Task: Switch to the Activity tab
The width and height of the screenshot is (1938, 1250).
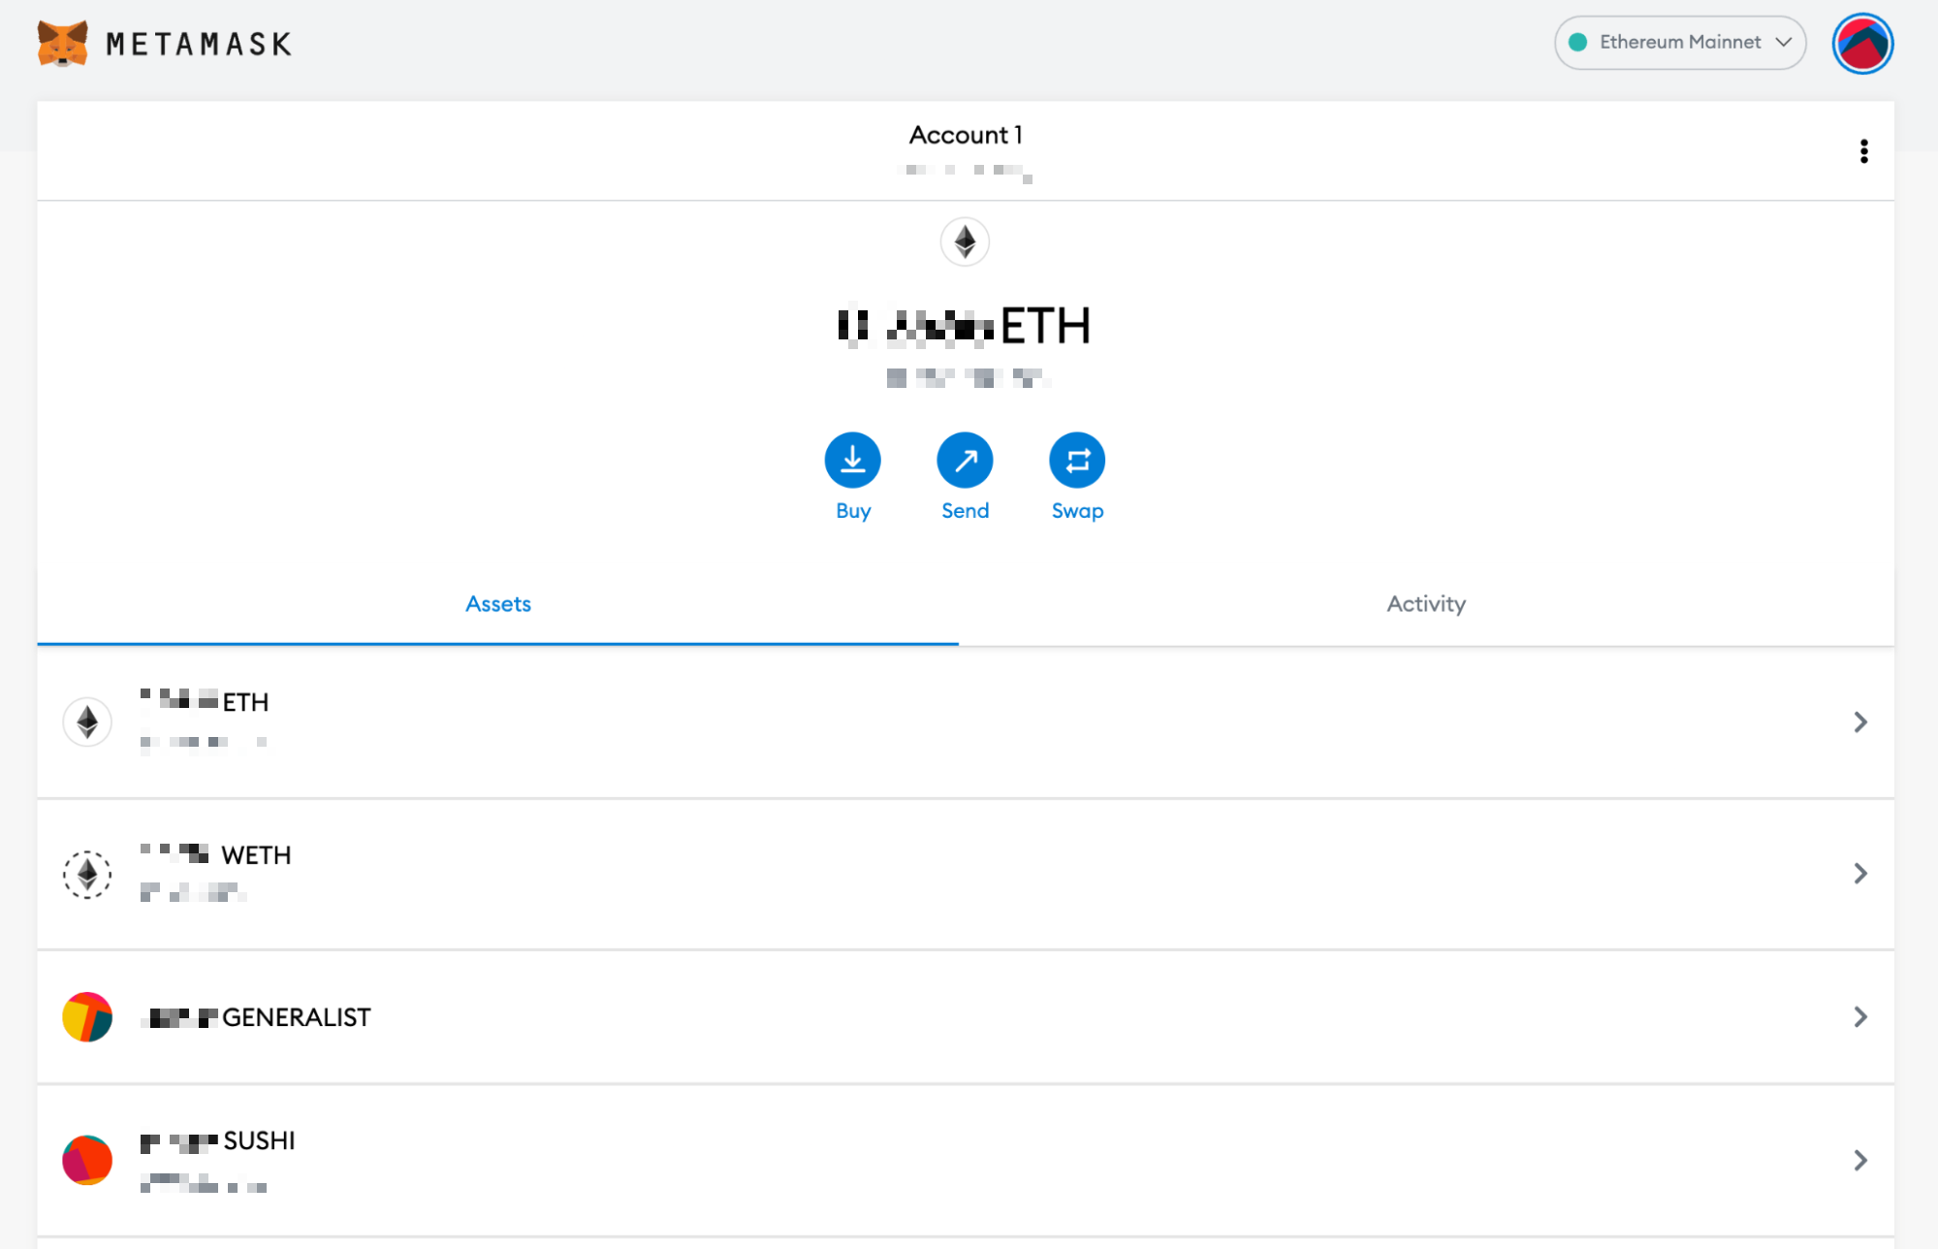Action: click(x=1425, y=604)
